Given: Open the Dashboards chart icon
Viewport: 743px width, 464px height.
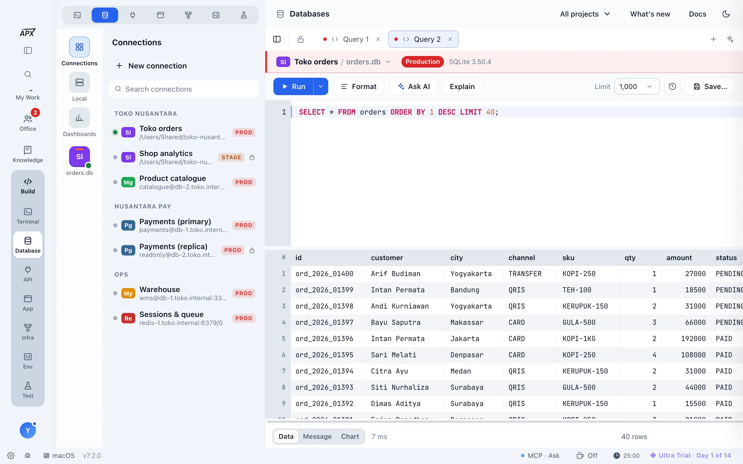Looking at the screenshot, I should point(80,118).
